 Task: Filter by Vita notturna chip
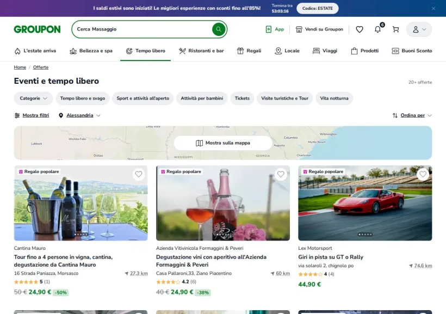(x=334, y=98)
